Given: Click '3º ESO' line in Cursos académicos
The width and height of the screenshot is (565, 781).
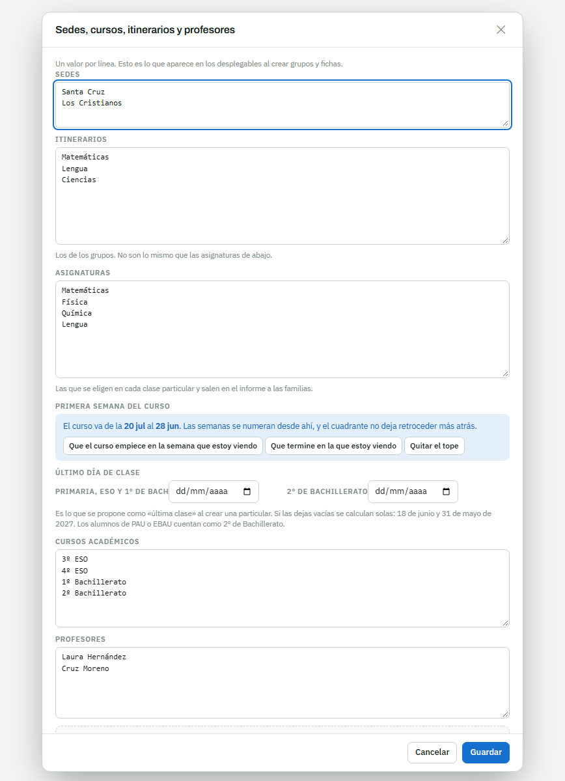Looking at the screenshot, I should tap(75, 559).
